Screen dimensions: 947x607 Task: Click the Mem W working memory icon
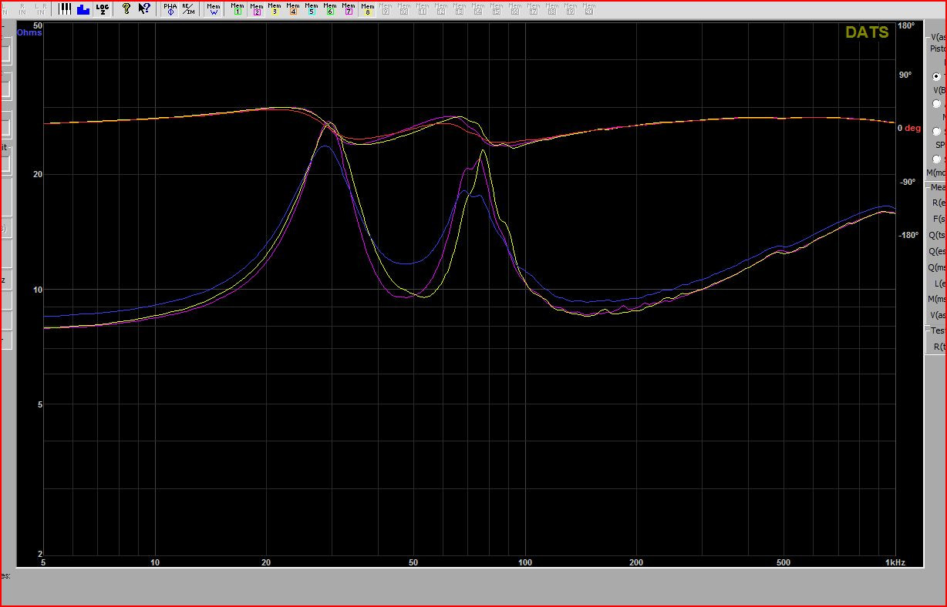point(213,9)
